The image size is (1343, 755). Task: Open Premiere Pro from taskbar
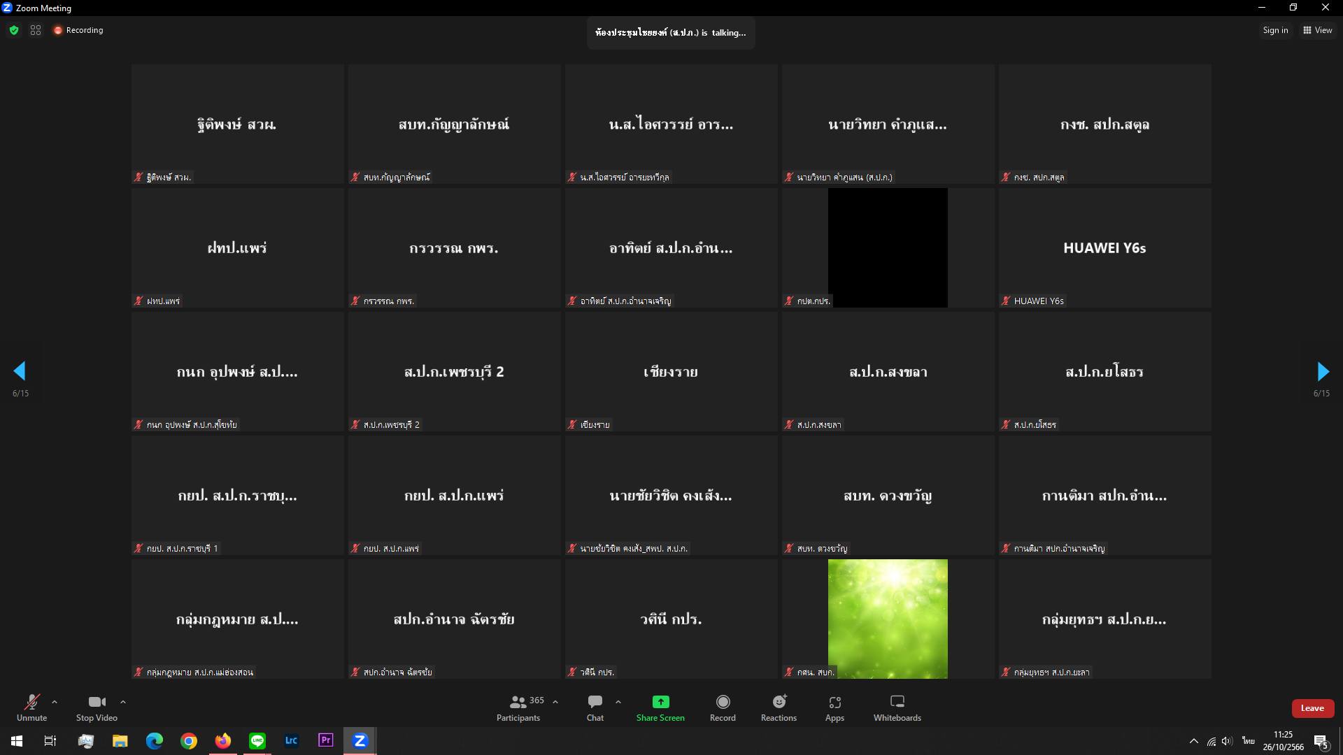click(x=326, y=741)
